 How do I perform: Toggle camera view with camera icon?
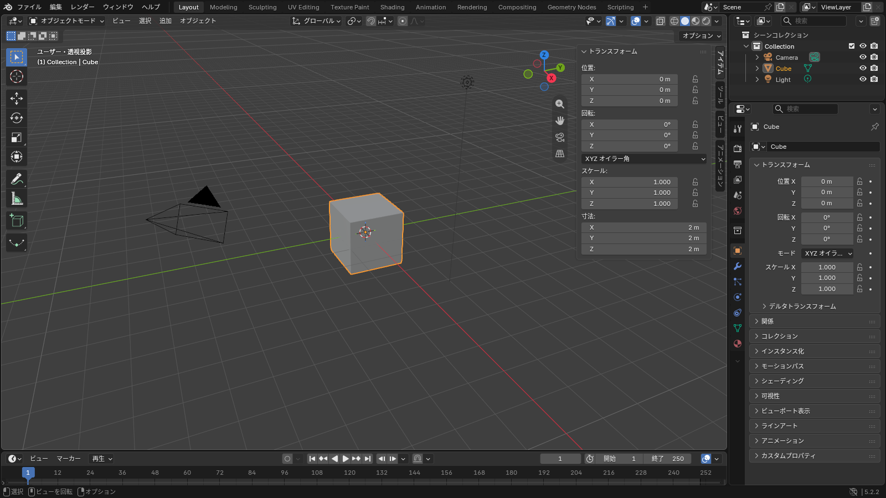(560, 137)
